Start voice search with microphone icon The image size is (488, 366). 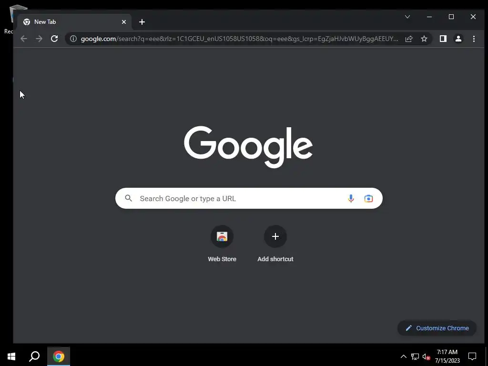coord(351,198)
